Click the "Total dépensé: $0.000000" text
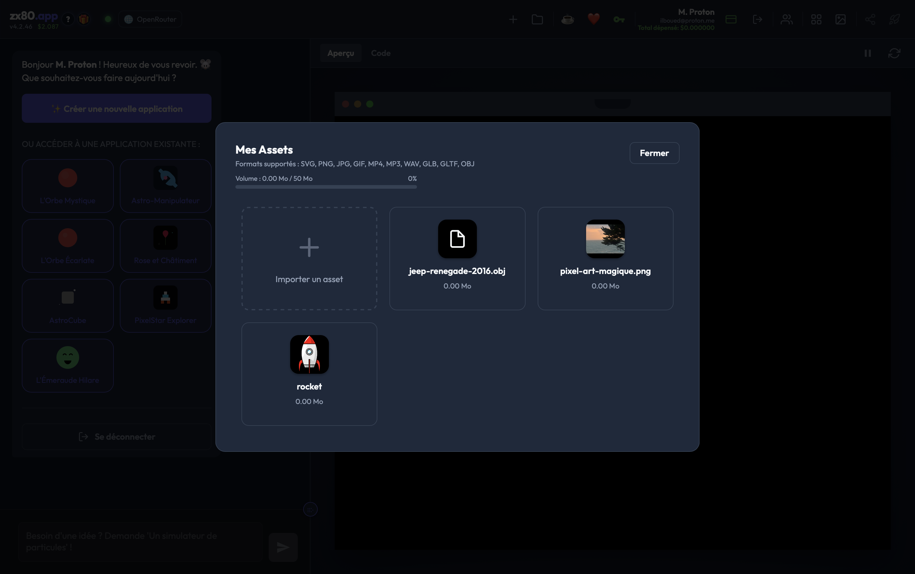915x574 pixels. (676, 28)
